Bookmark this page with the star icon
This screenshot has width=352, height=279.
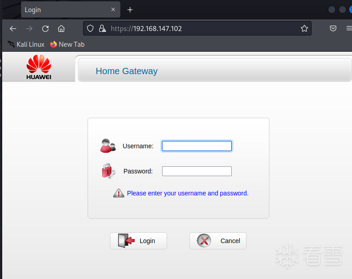pos(304,28)
